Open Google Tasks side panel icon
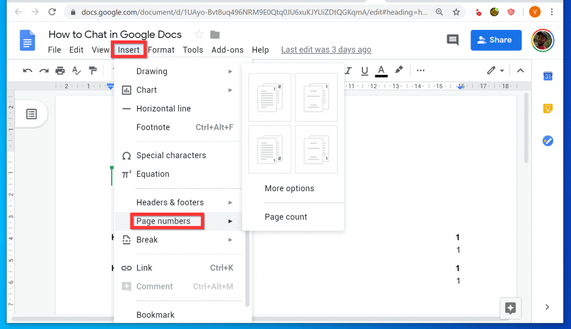Viewport: 571px width, 329px height. click(547, 141)
